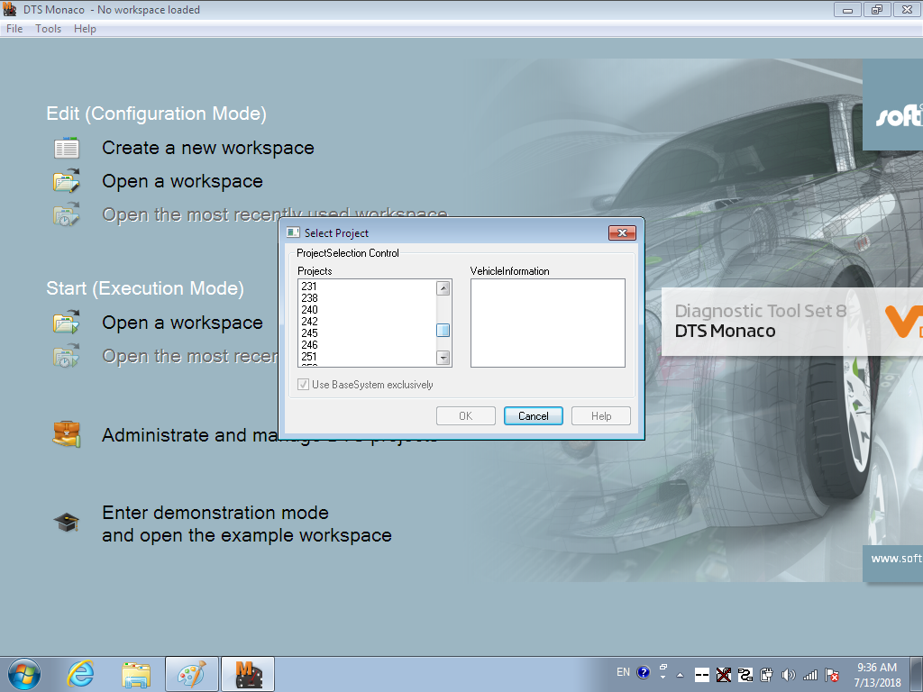923x692 pixels.
Task: Select project 238 in Projects list
Action: (309, 297)
